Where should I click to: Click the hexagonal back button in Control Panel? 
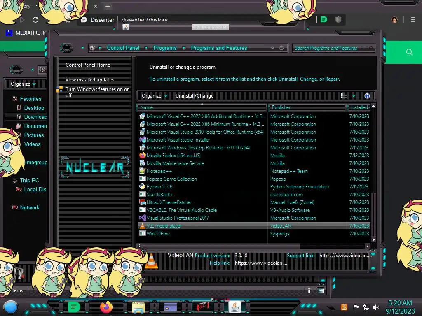pos(66,48)
